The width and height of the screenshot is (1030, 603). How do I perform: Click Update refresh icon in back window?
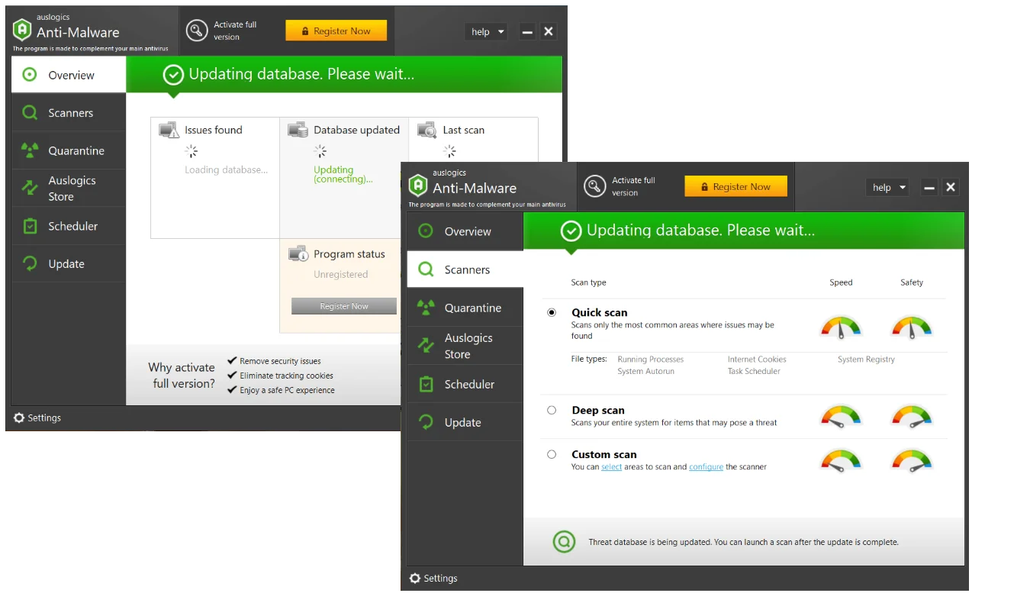[x=30, y=264]
